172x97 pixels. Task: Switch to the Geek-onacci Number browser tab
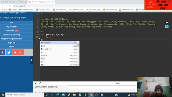tap(14, 2)
